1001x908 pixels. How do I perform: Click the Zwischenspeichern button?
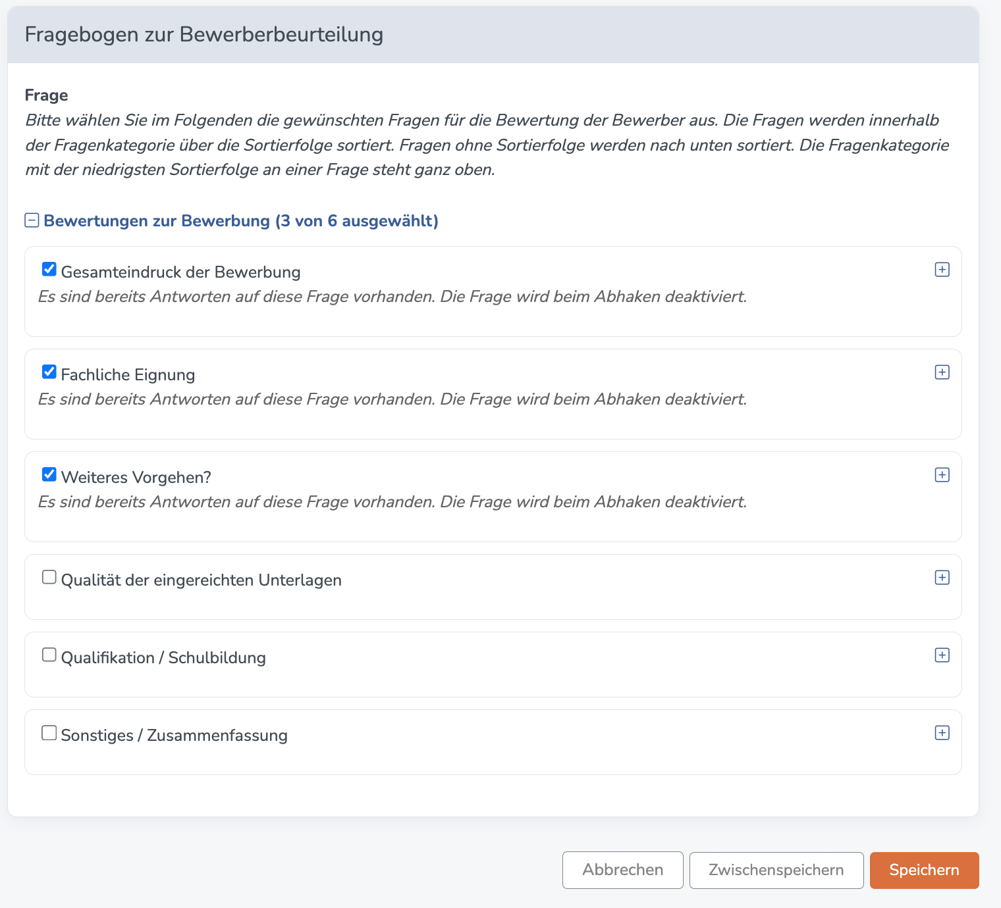[776, 870]
